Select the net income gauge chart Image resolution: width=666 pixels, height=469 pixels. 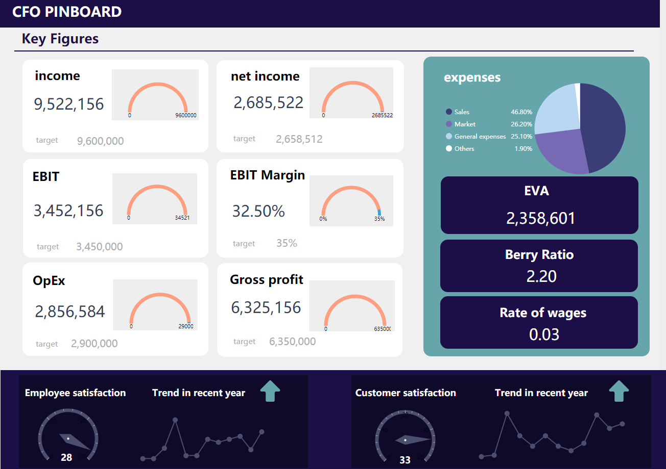(351, 93)
